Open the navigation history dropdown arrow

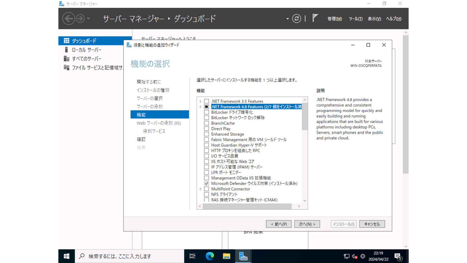point(88,19)
